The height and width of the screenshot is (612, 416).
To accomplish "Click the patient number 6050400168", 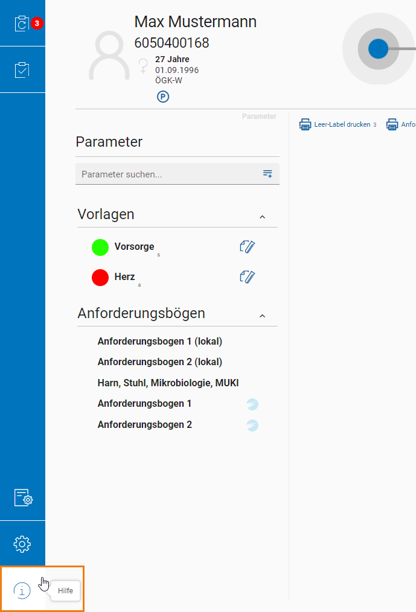I will 172,42.
